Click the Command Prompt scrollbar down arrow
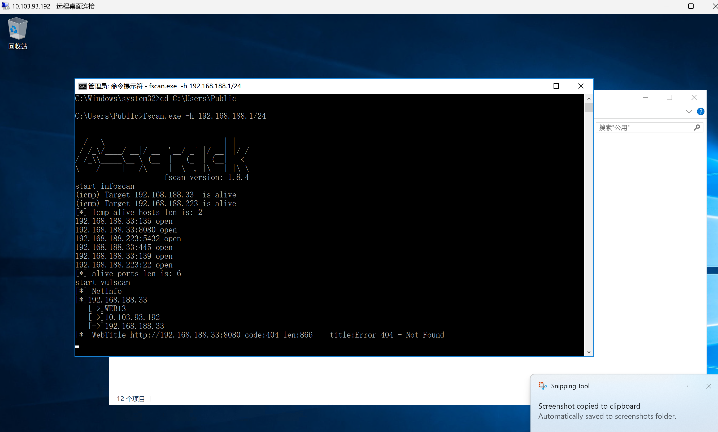Screen dimensions: 718x432 pos(589,352)
